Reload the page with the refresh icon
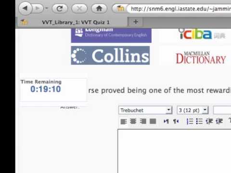Image resolution: width=231 pixels, height=173 pixels. pyautogui.click(x=60, y=8)
